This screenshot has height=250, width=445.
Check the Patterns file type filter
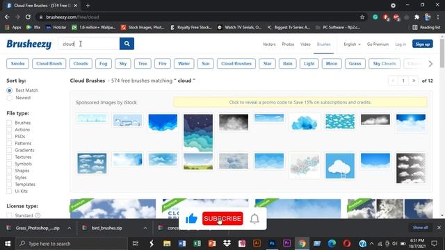tap(9, 143)
